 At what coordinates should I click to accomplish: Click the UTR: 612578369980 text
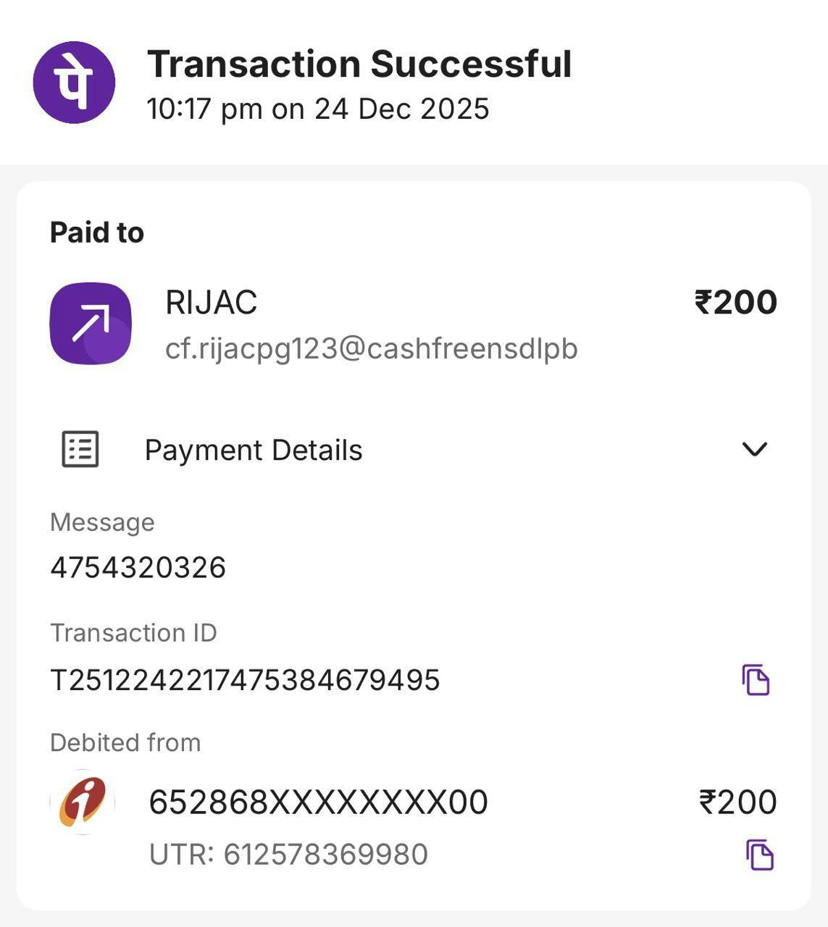click(x=288, y=855)
